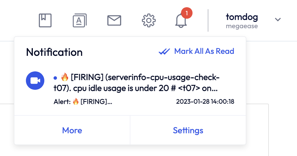297x156 pixels.
Task: Click the fire emoji in notification title
Action: pyautogui.click(x=65, y=77)
